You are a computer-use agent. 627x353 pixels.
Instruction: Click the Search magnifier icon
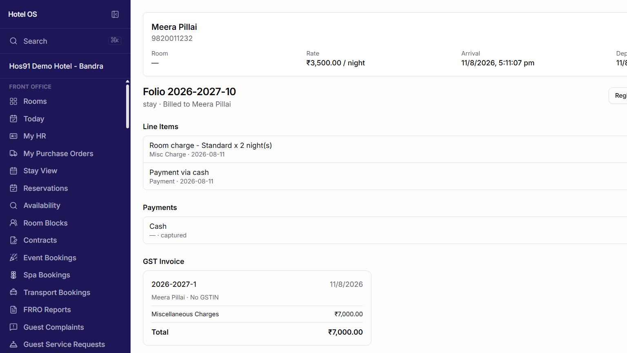click(13, 41)
